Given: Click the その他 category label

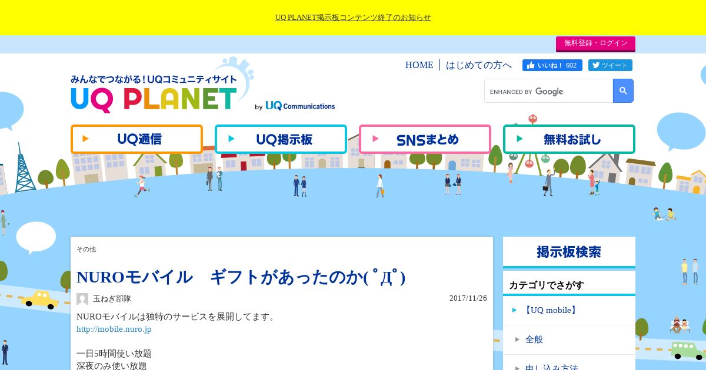Looking at the screenshot, I should 86,250.
